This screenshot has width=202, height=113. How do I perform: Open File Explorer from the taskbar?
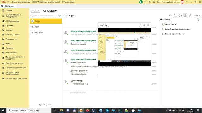[x=61, y=110]
